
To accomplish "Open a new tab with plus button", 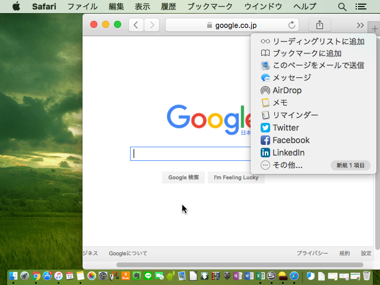I will (374, 30).
